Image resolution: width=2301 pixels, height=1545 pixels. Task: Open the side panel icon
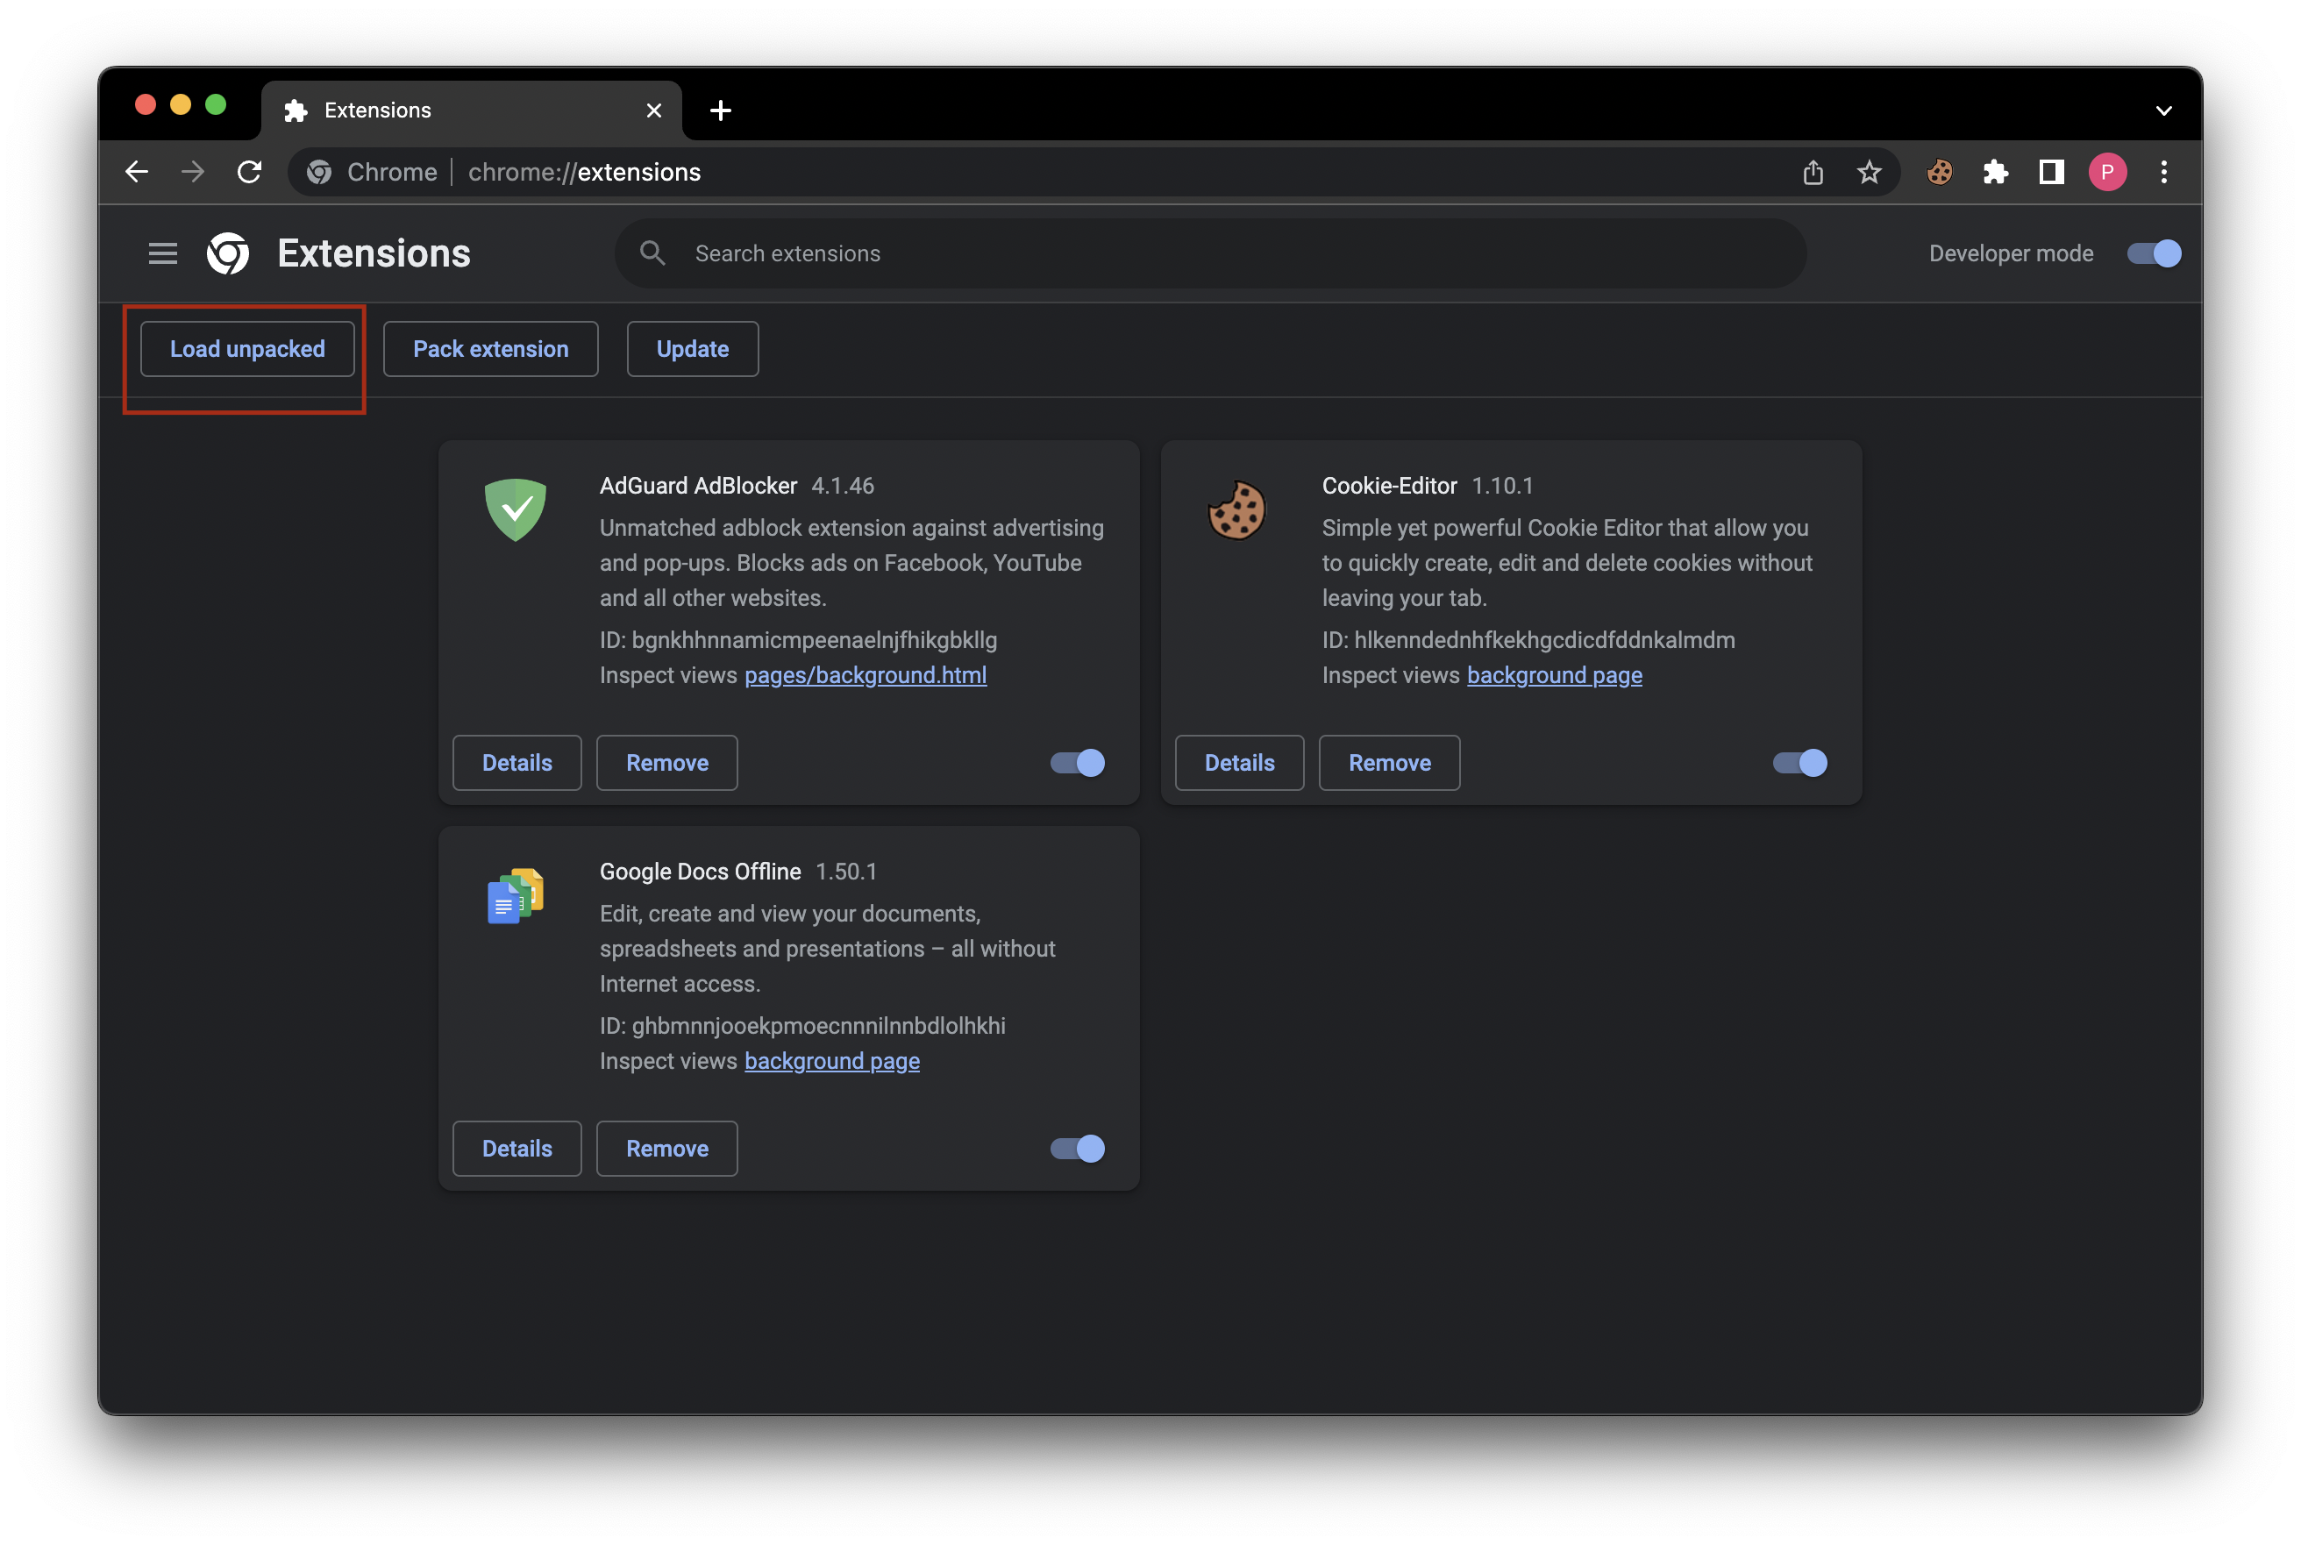coord(2051,172)
